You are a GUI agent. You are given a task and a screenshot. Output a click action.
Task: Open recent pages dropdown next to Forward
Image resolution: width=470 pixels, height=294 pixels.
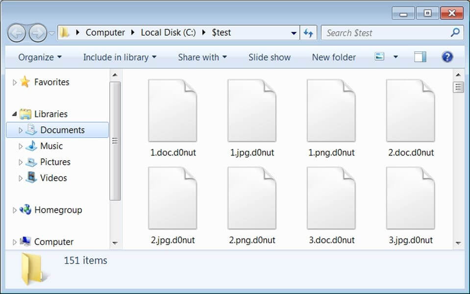[52, 33]
